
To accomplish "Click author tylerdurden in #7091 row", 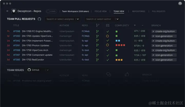I will (x=66, y=45).
